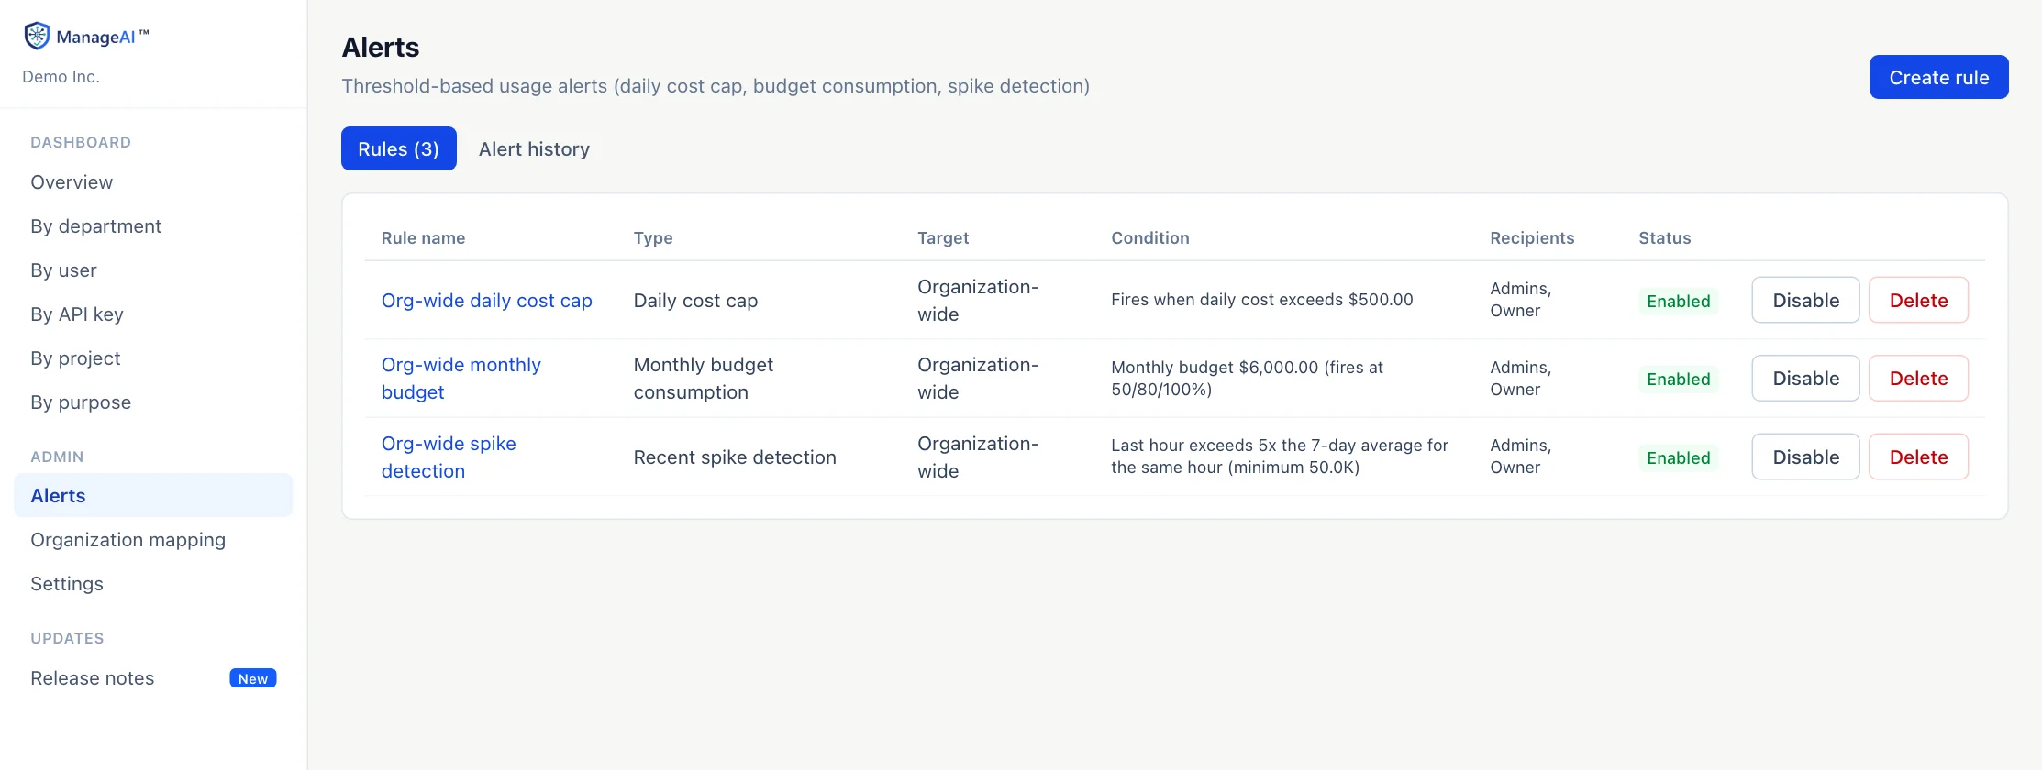The height and width of the screenshot is (770, 2042).
Task: Disable the Org-wide daily cost cap rule
Action: pos(1805,300)
